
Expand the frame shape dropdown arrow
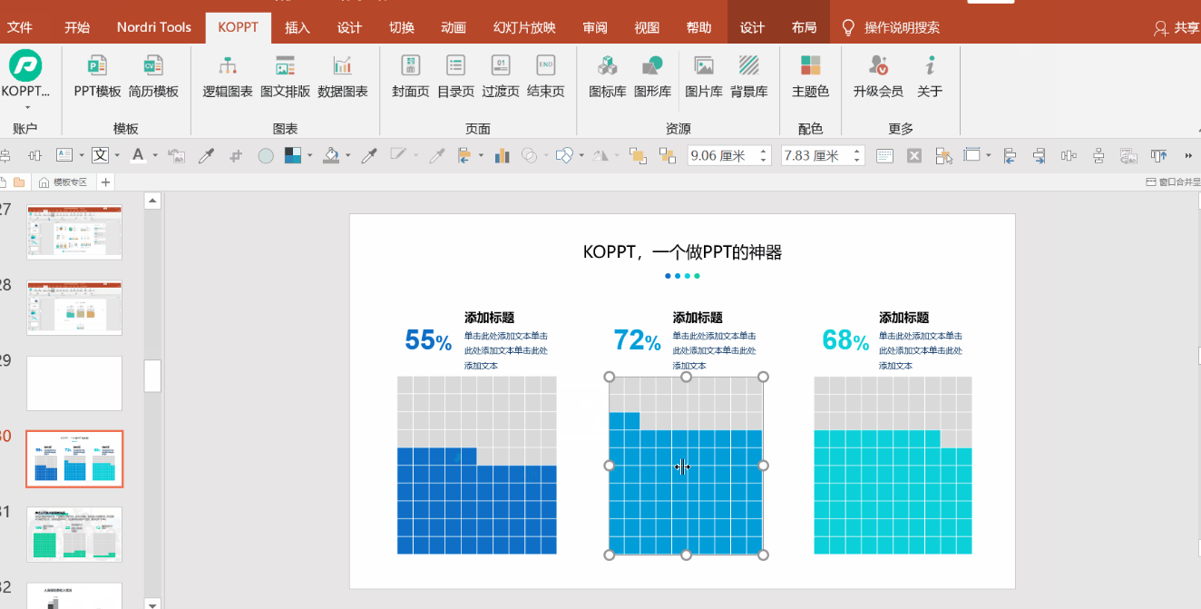coord(988,155)
